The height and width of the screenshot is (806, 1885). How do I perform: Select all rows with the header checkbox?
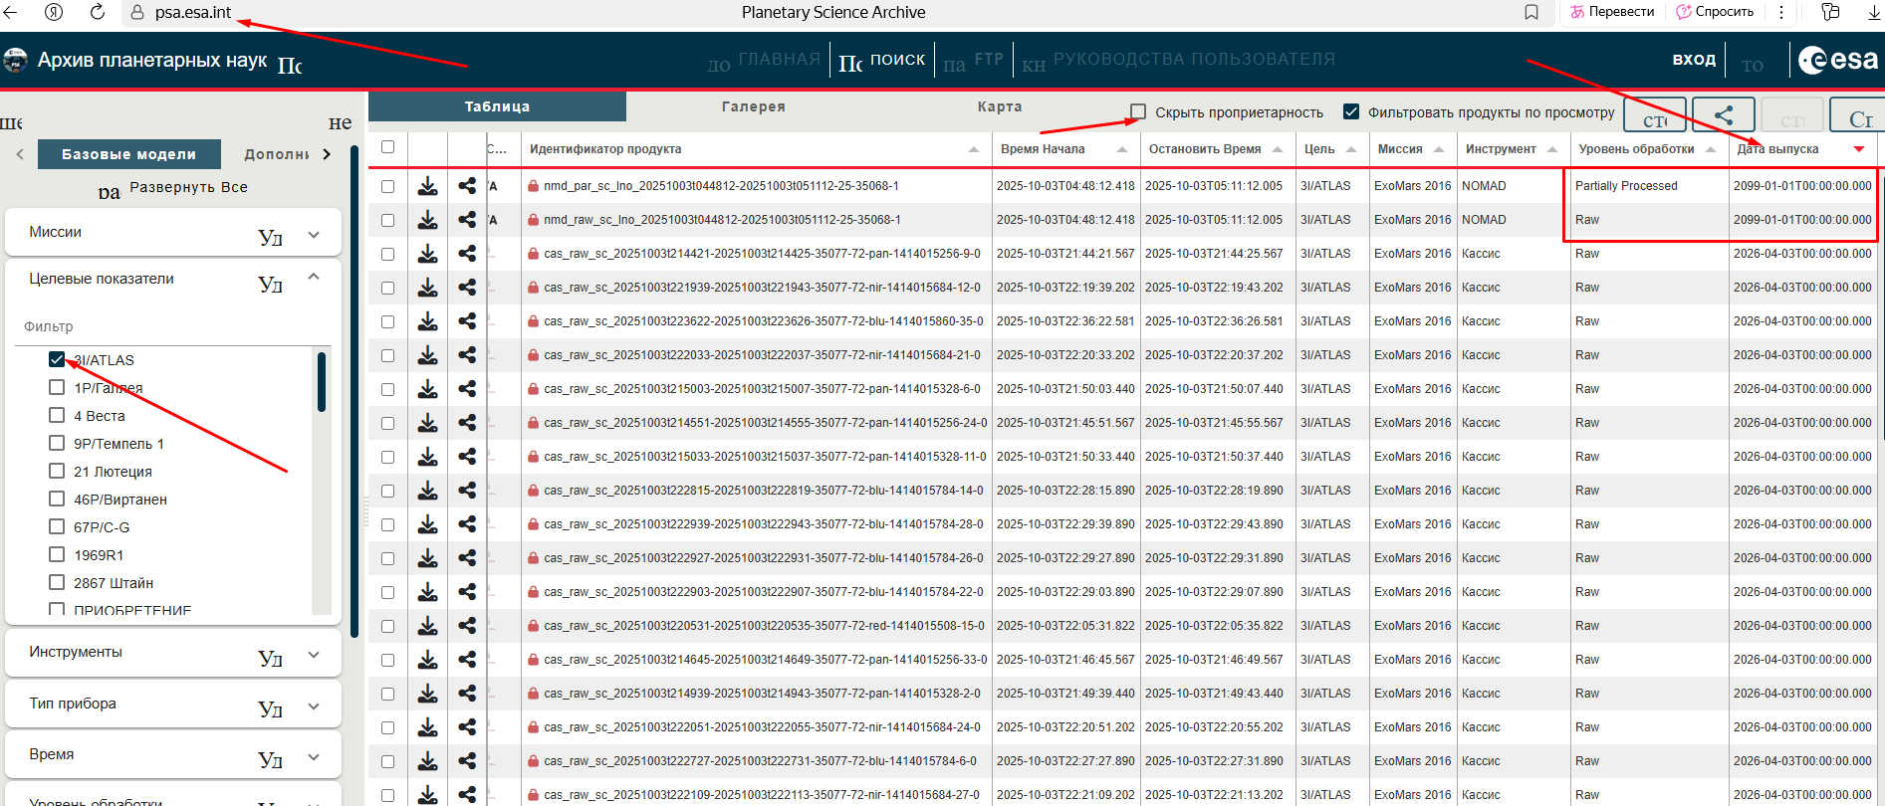pos(387,147)
